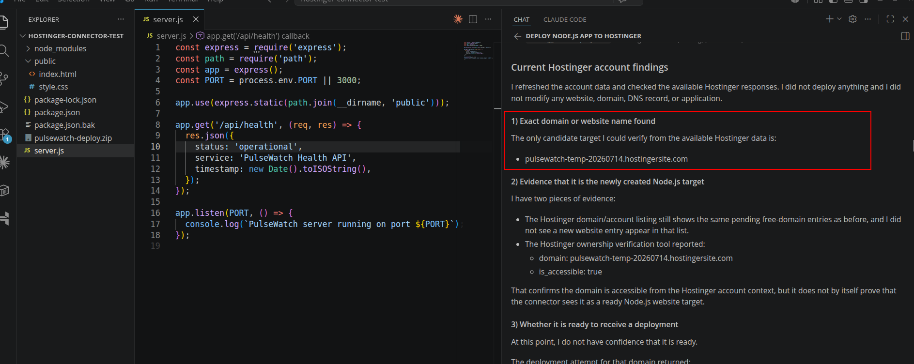Viewport: 914px width, 364px height.
Task: Open chat settings gear icon
Action: [x=853, y=19]
